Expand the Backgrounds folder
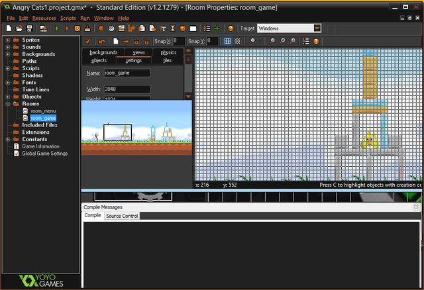 click(x=8, y=54)
